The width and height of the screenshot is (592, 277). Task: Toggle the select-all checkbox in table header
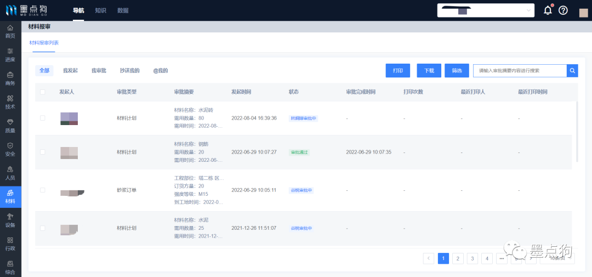coord(43,92)
